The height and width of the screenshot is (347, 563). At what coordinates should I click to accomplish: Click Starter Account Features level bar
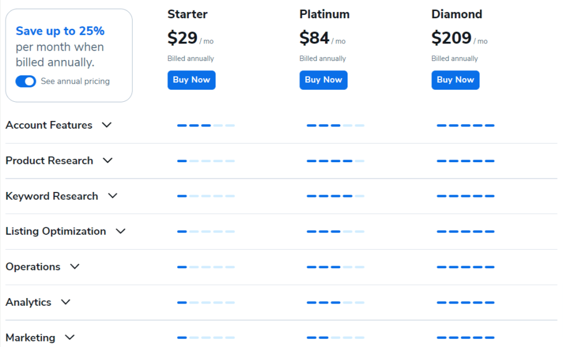click(x=206, y=125)
